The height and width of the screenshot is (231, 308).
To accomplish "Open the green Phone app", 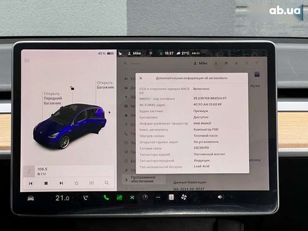I will pos(106,198).
